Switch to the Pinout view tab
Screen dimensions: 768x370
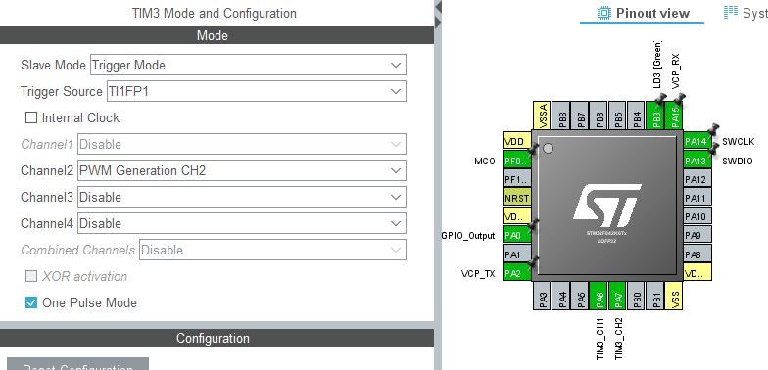pos(643,13)
